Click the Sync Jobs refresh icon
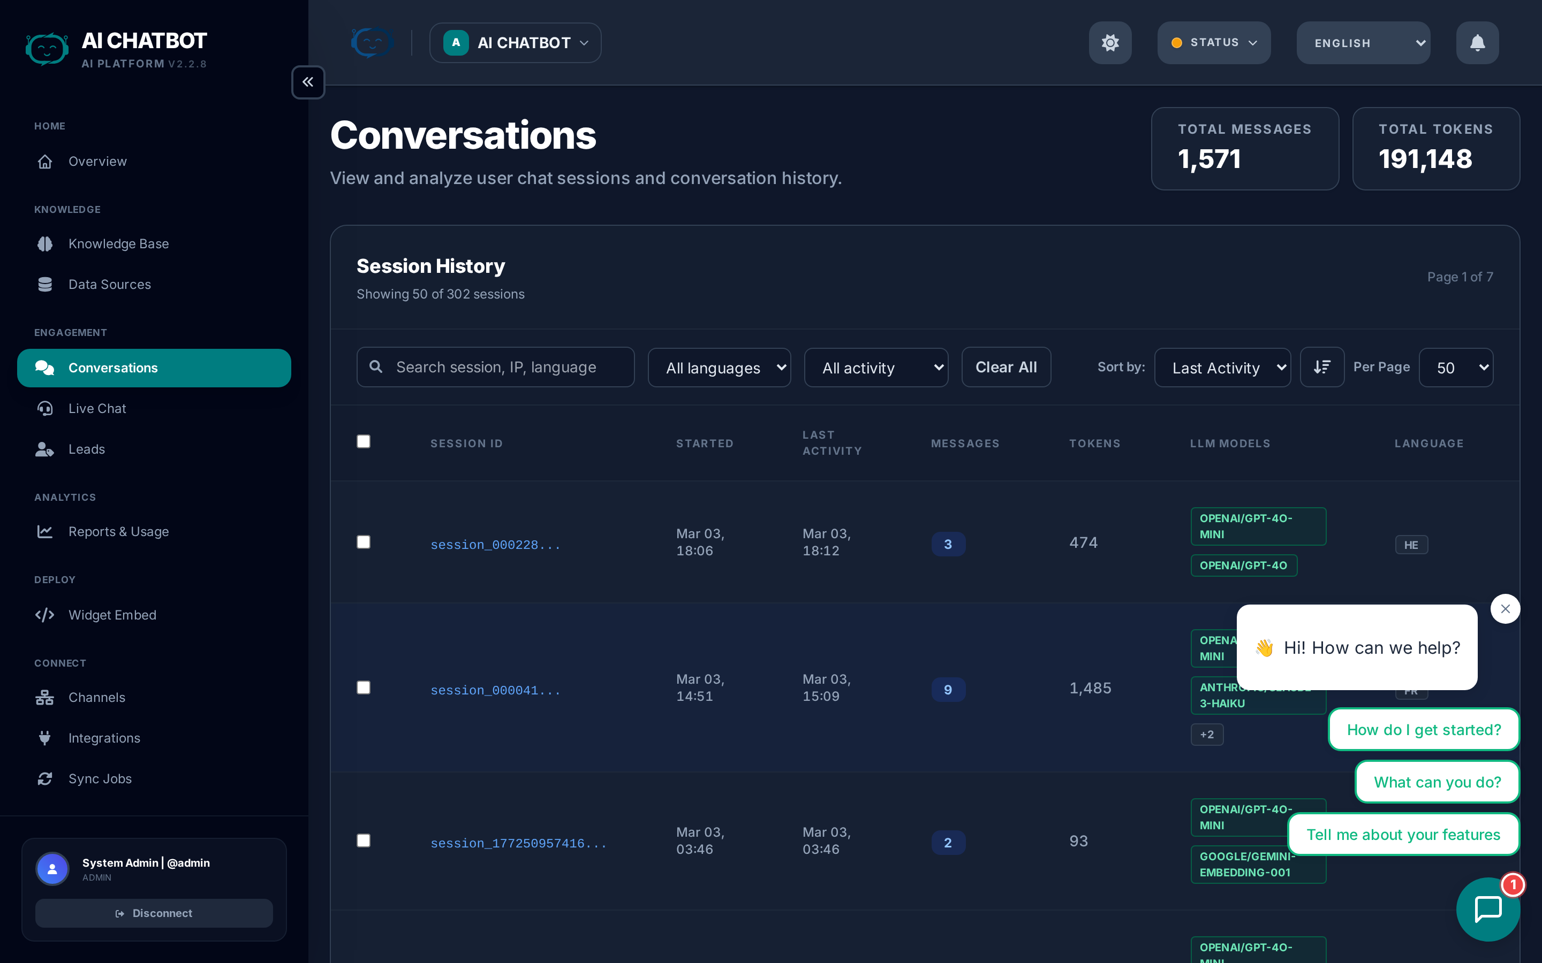The height and width of the screenshot is (963, 1542). coord(44,778)
